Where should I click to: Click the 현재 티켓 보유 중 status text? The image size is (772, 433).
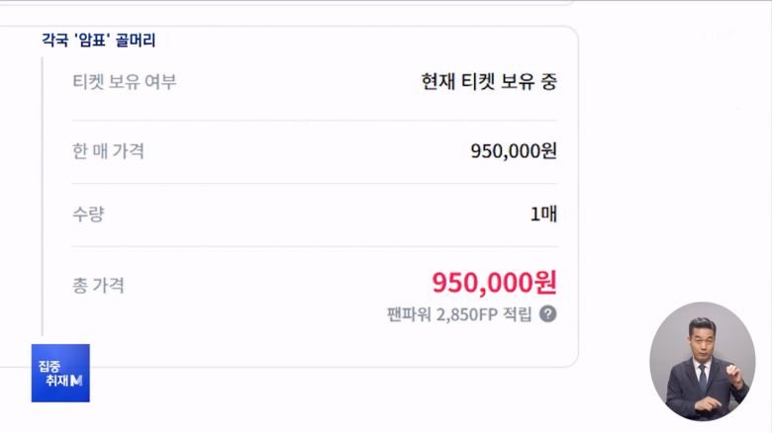click(x=489, y=82)
